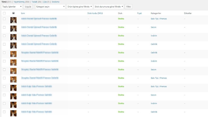This screenshot has width=208, height=117.
Task: Check the first product row checkbox
Action: click(4, 19)
